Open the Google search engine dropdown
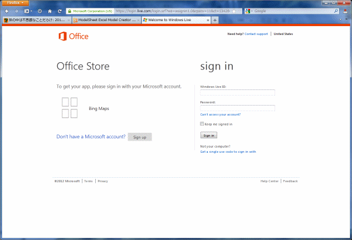Image resolution: width=352 pixels, height=240 pixels. click(249, 11)
